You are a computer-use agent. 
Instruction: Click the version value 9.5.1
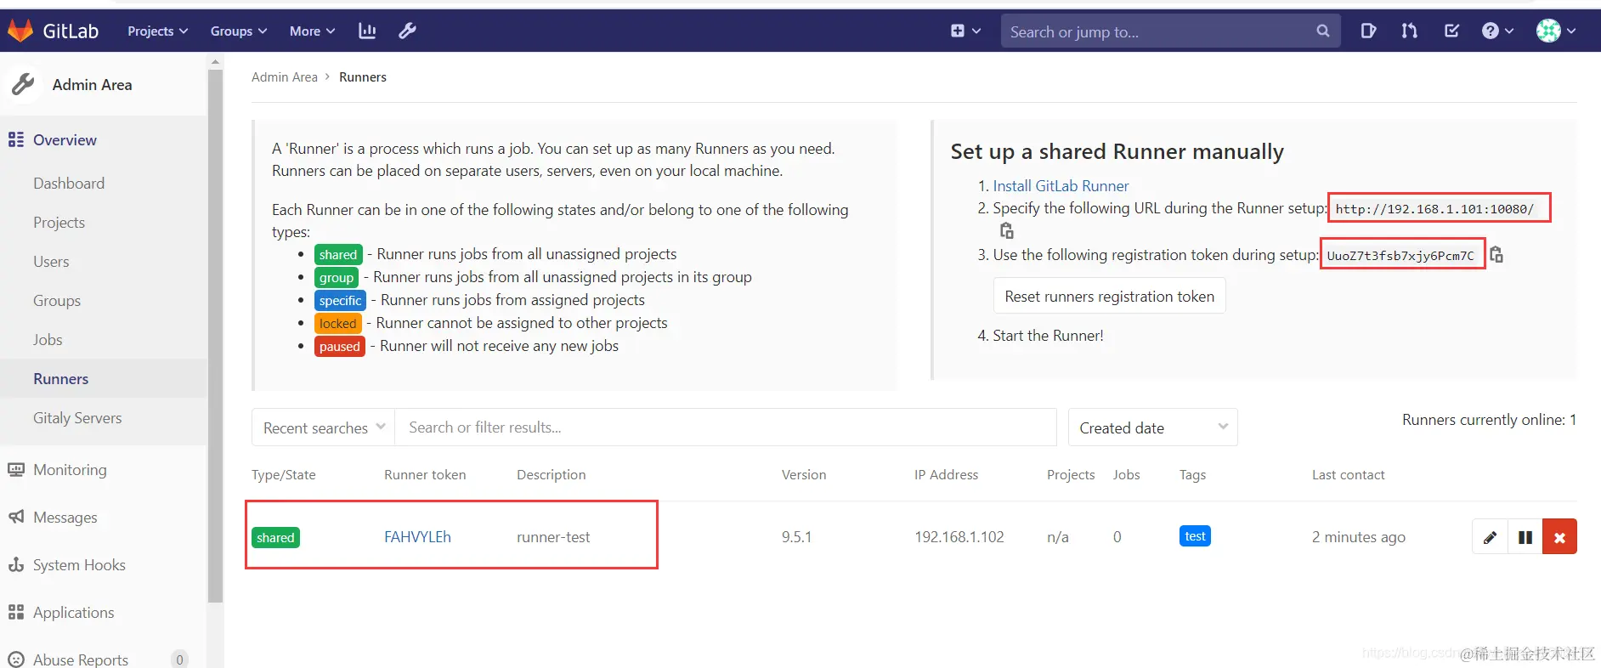(796, 537)
